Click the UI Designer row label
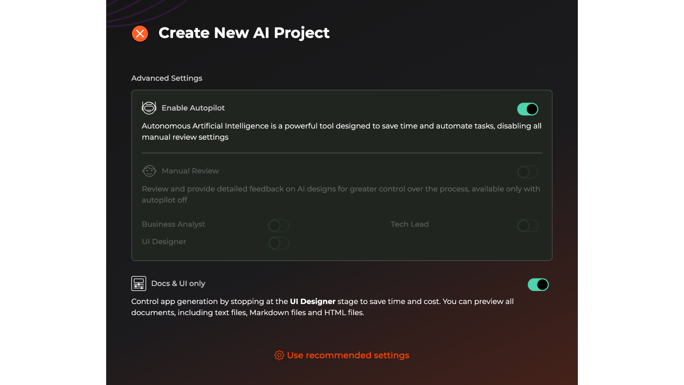The width and height of the screenshot is (684, 385). (164, 242)
